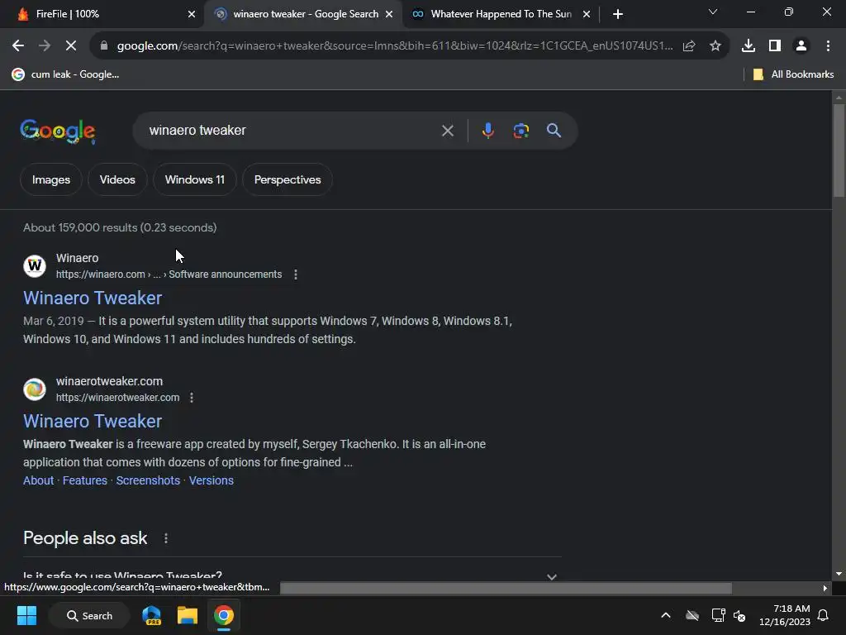Open the second Winaero Tweaker result from winaerotweaker.com
846x635 pixels.
point(93,421)
